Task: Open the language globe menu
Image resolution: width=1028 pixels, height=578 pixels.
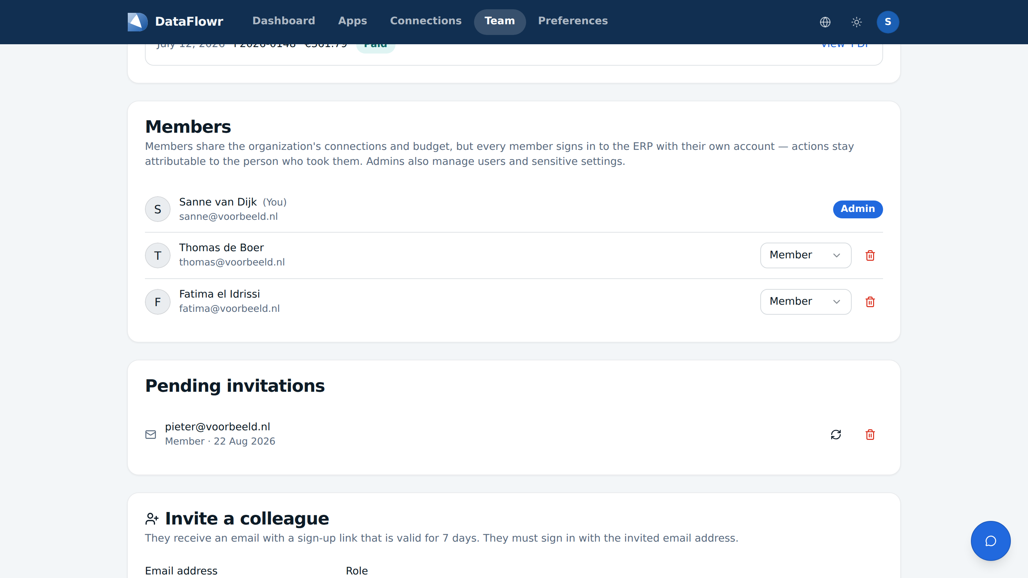Action: tap(825, 22)
